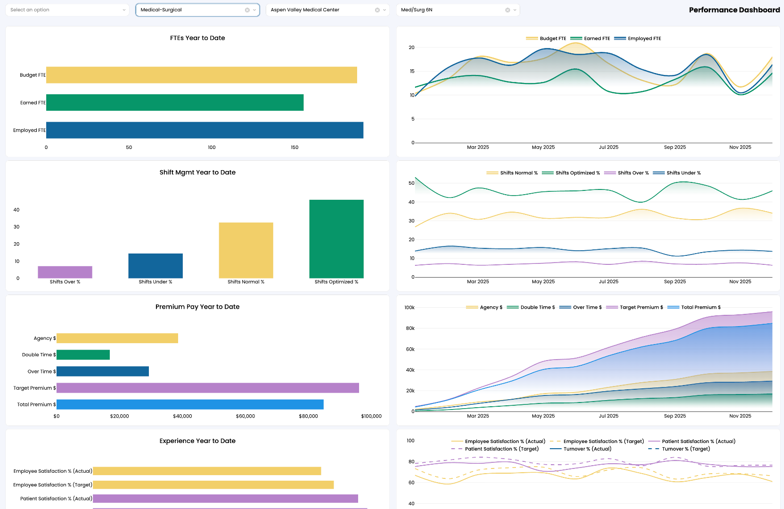This screenshot has height=509, width=784.
Task: Toggle the Shifts Over % legend entry
Action: click(626, 172)
